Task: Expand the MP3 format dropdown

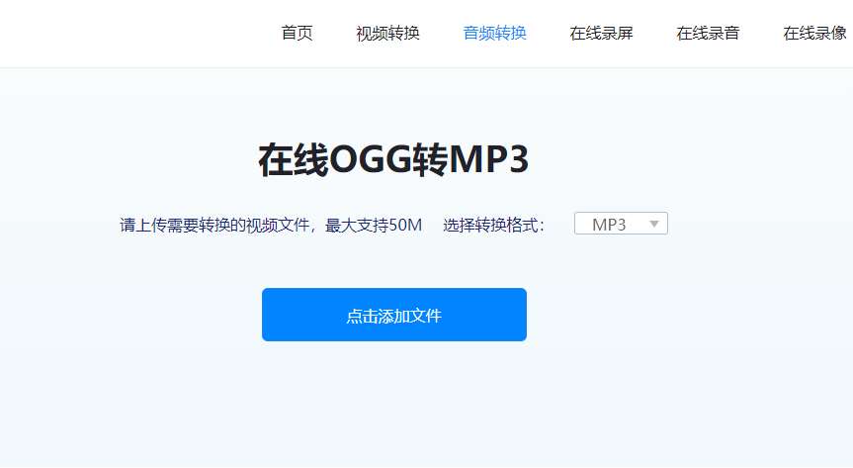Action: pos(621,224)
